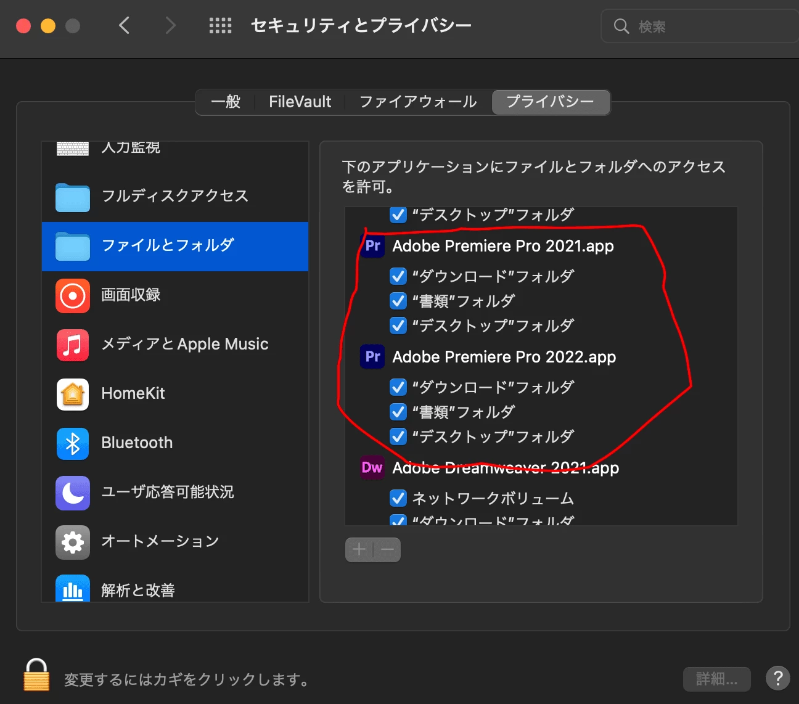The height and width of the screenshot is (704, 799).
Task: Toggle Premiere Pro 2021 ダウンロード folder checkbox
Action: (x=398, y=276)
